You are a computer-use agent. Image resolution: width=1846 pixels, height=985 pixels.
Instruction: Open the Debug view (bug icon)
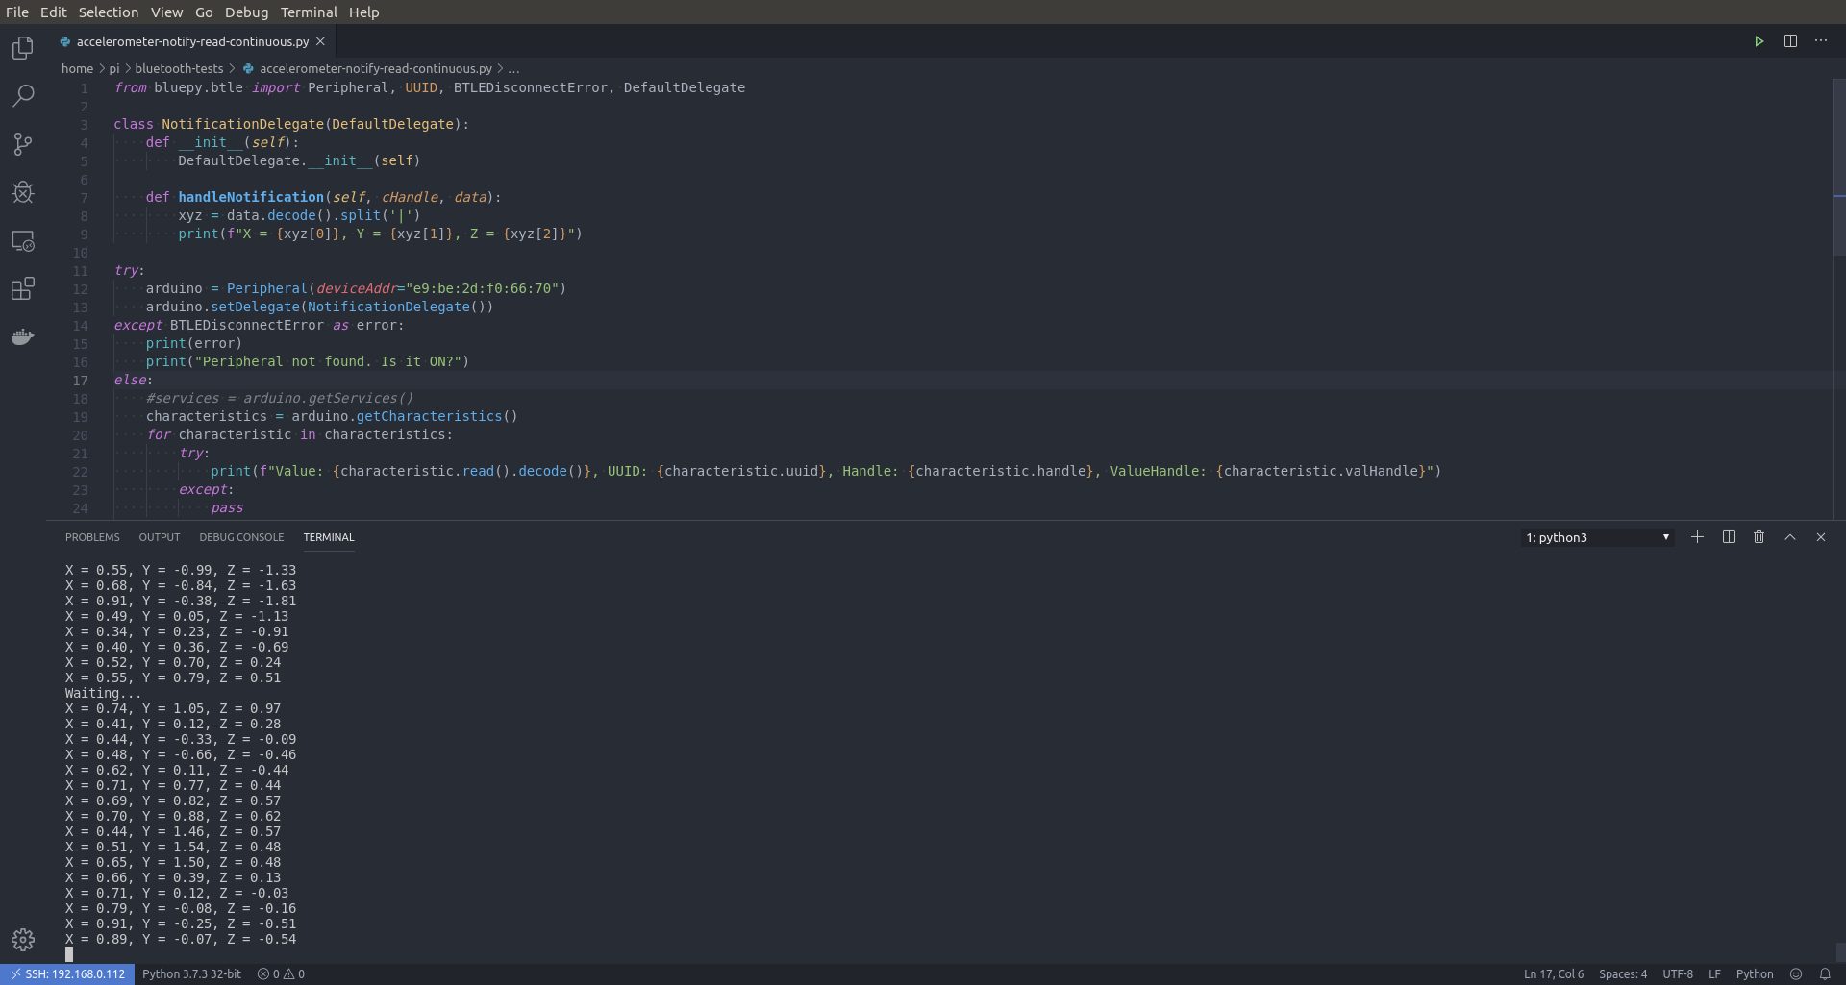pyautogui.click(x=23, y=192)
